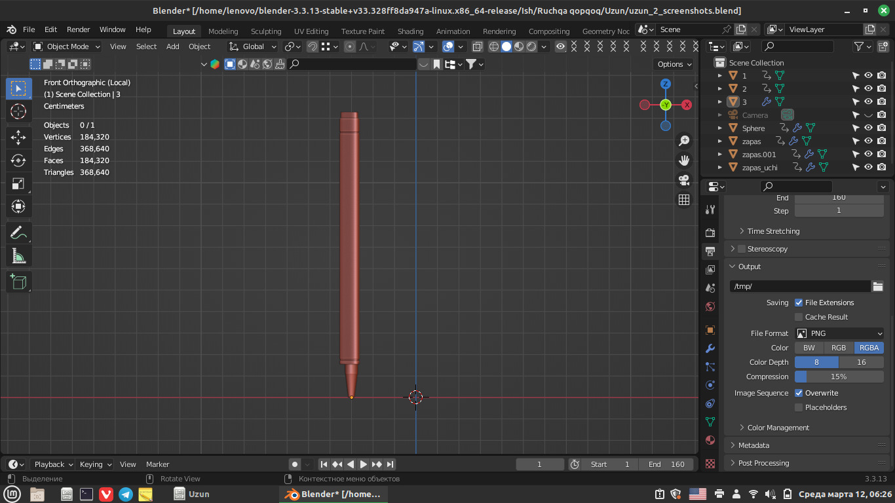Select the Move tool
This screenshot has width=895, height=503.
coord(18,137)
